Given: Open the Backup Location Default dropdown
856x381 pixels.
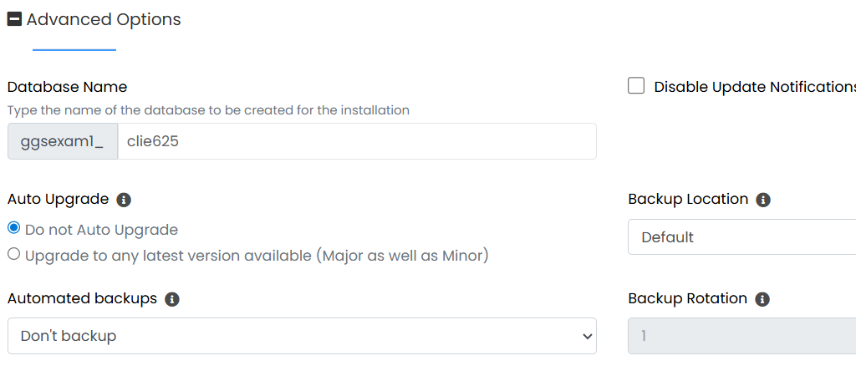Looking at the screenshot, I should (741, 237).
